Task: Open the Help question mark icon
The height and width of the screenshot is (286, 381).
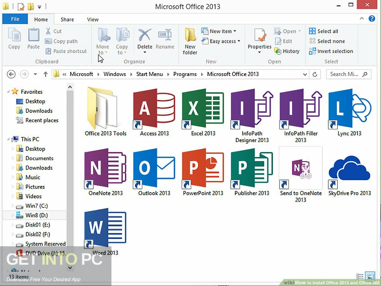Action: (372, 19)
